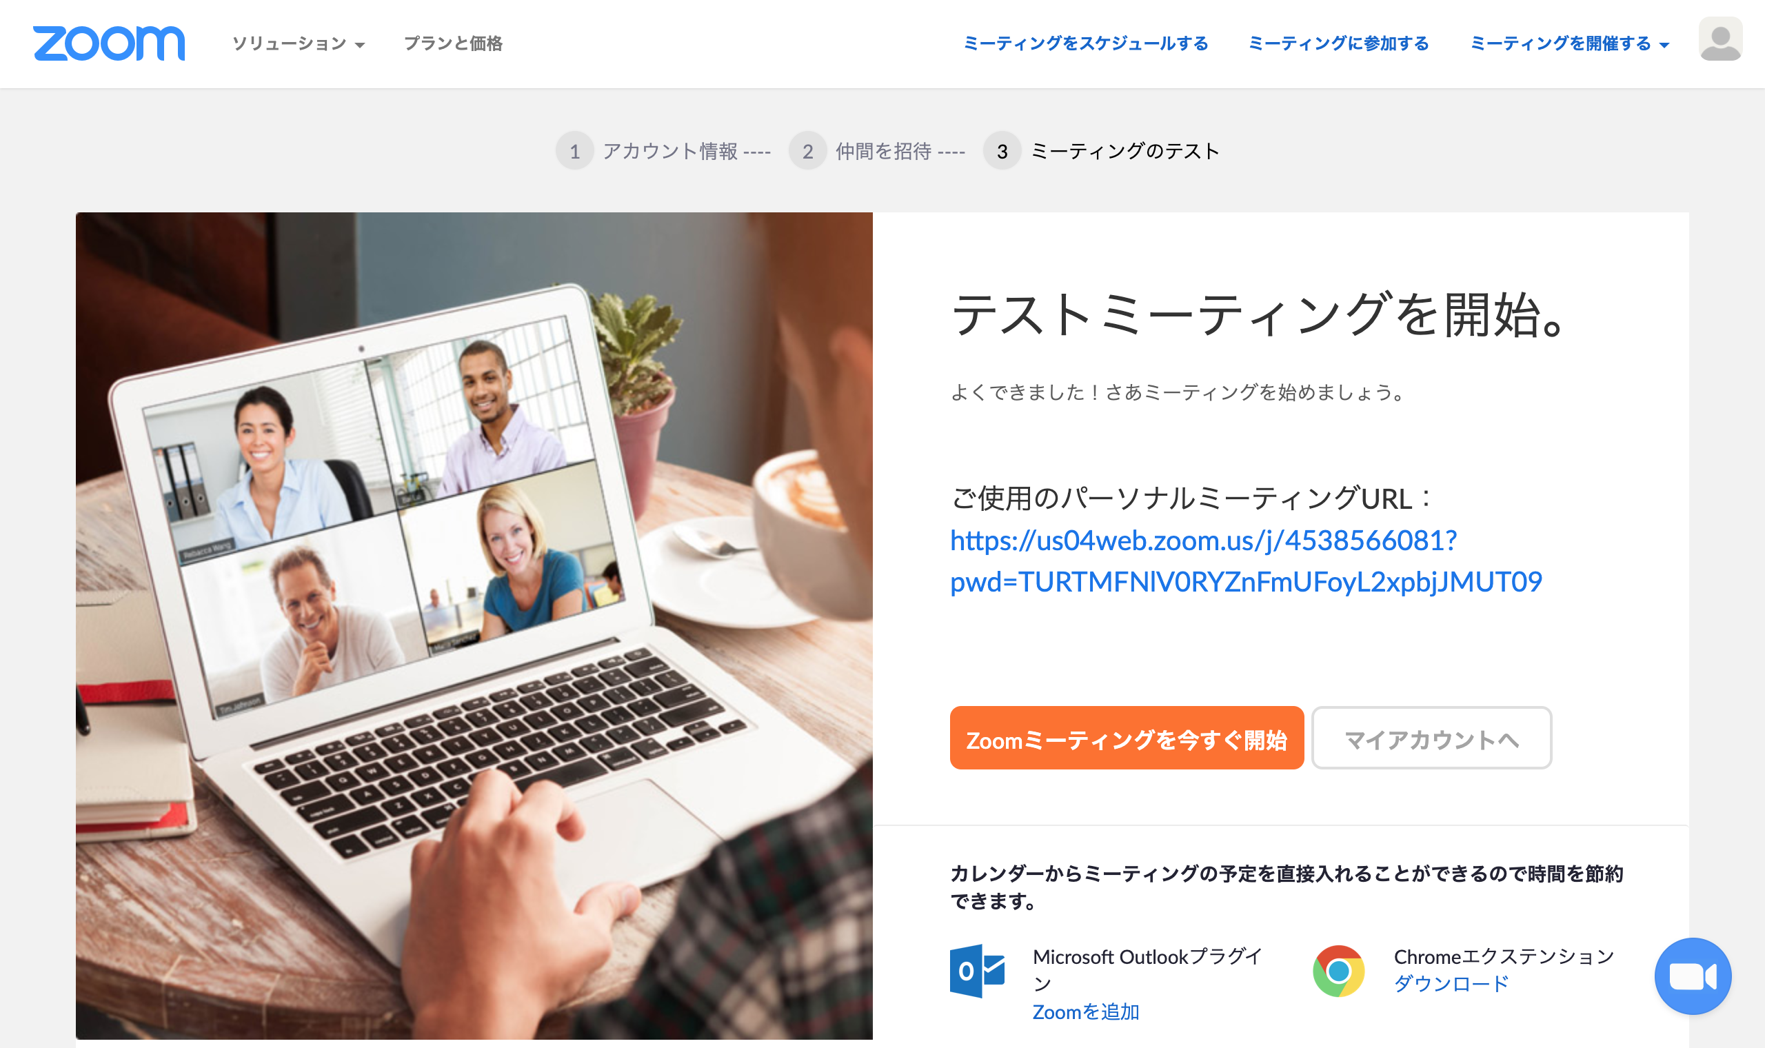Click the ダウンロード link for Chrome extension
The width and height of the screenshot is (1765, 1048).
pyautogui.click(x=1451, y=984)
